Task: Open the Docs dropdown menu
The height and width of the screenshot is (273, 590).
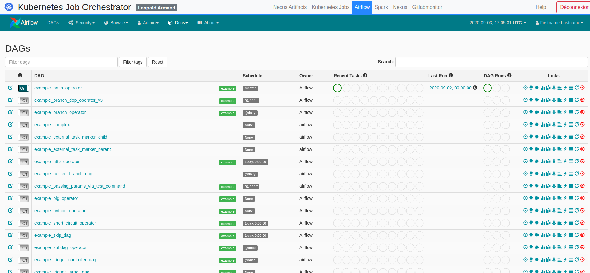Action: coord(178,23)
